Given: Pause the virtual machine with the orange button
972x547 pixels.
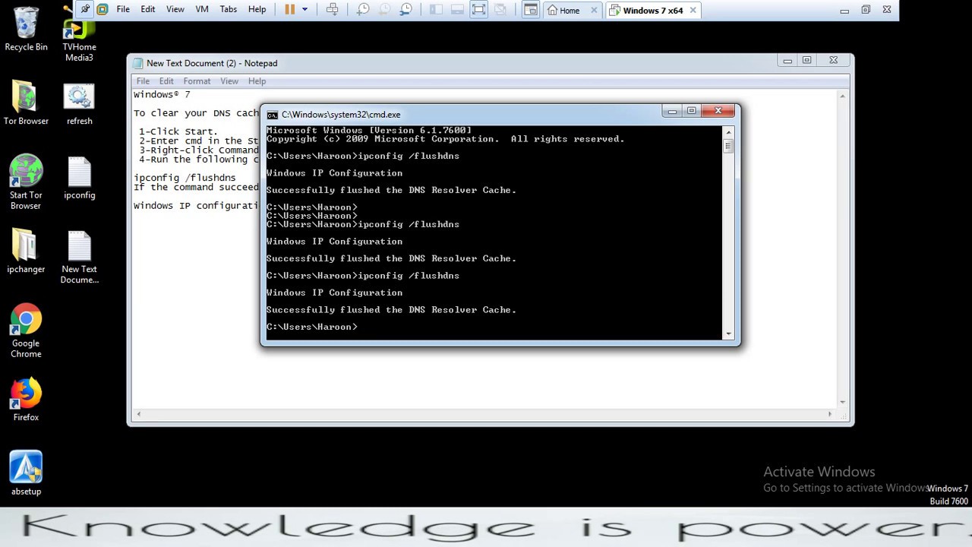Looking at the screenshot, I should [289, 10].
